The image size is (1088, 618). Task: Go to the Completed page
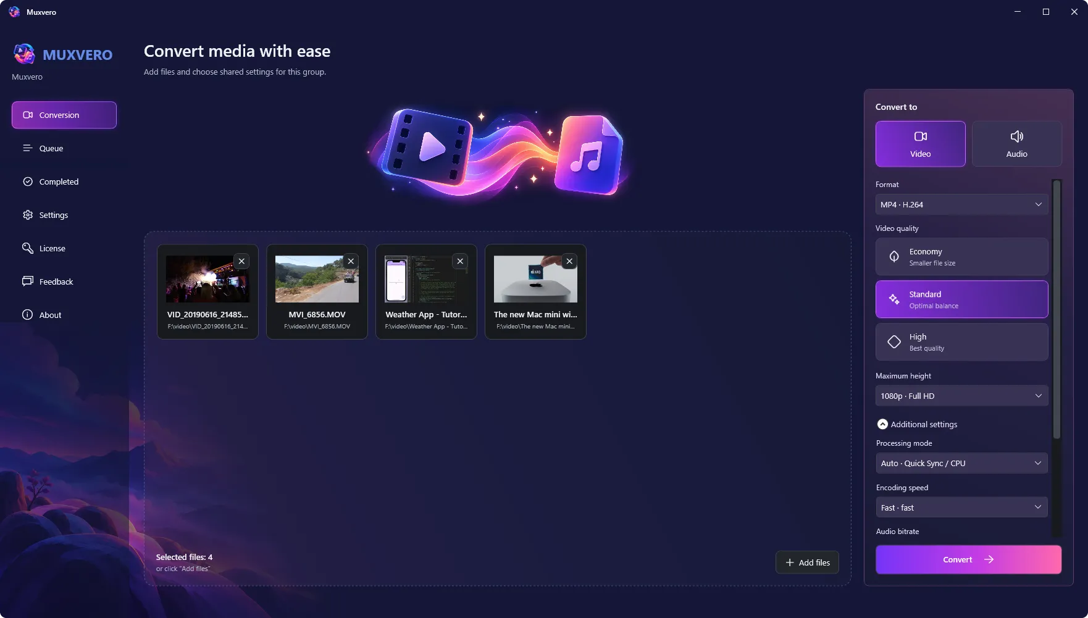pyautogui.click(x=64, y=182)
